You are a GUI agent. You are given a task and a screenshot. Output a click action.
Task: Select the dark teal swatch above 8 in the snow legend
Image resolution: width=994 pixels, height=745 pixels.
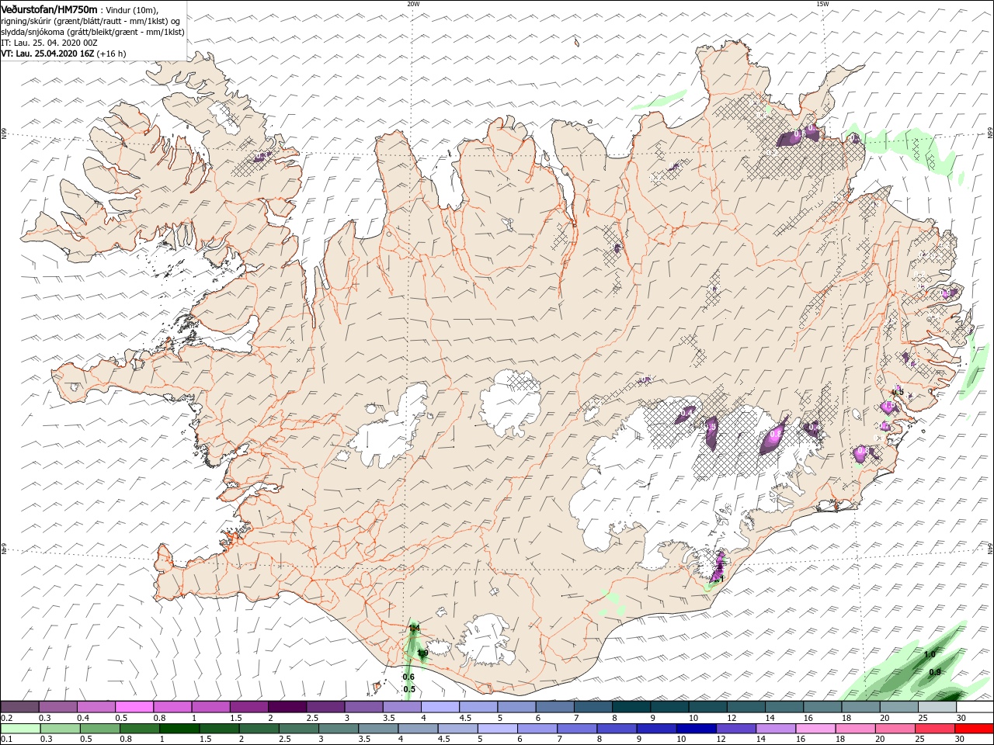pos(631,707)
